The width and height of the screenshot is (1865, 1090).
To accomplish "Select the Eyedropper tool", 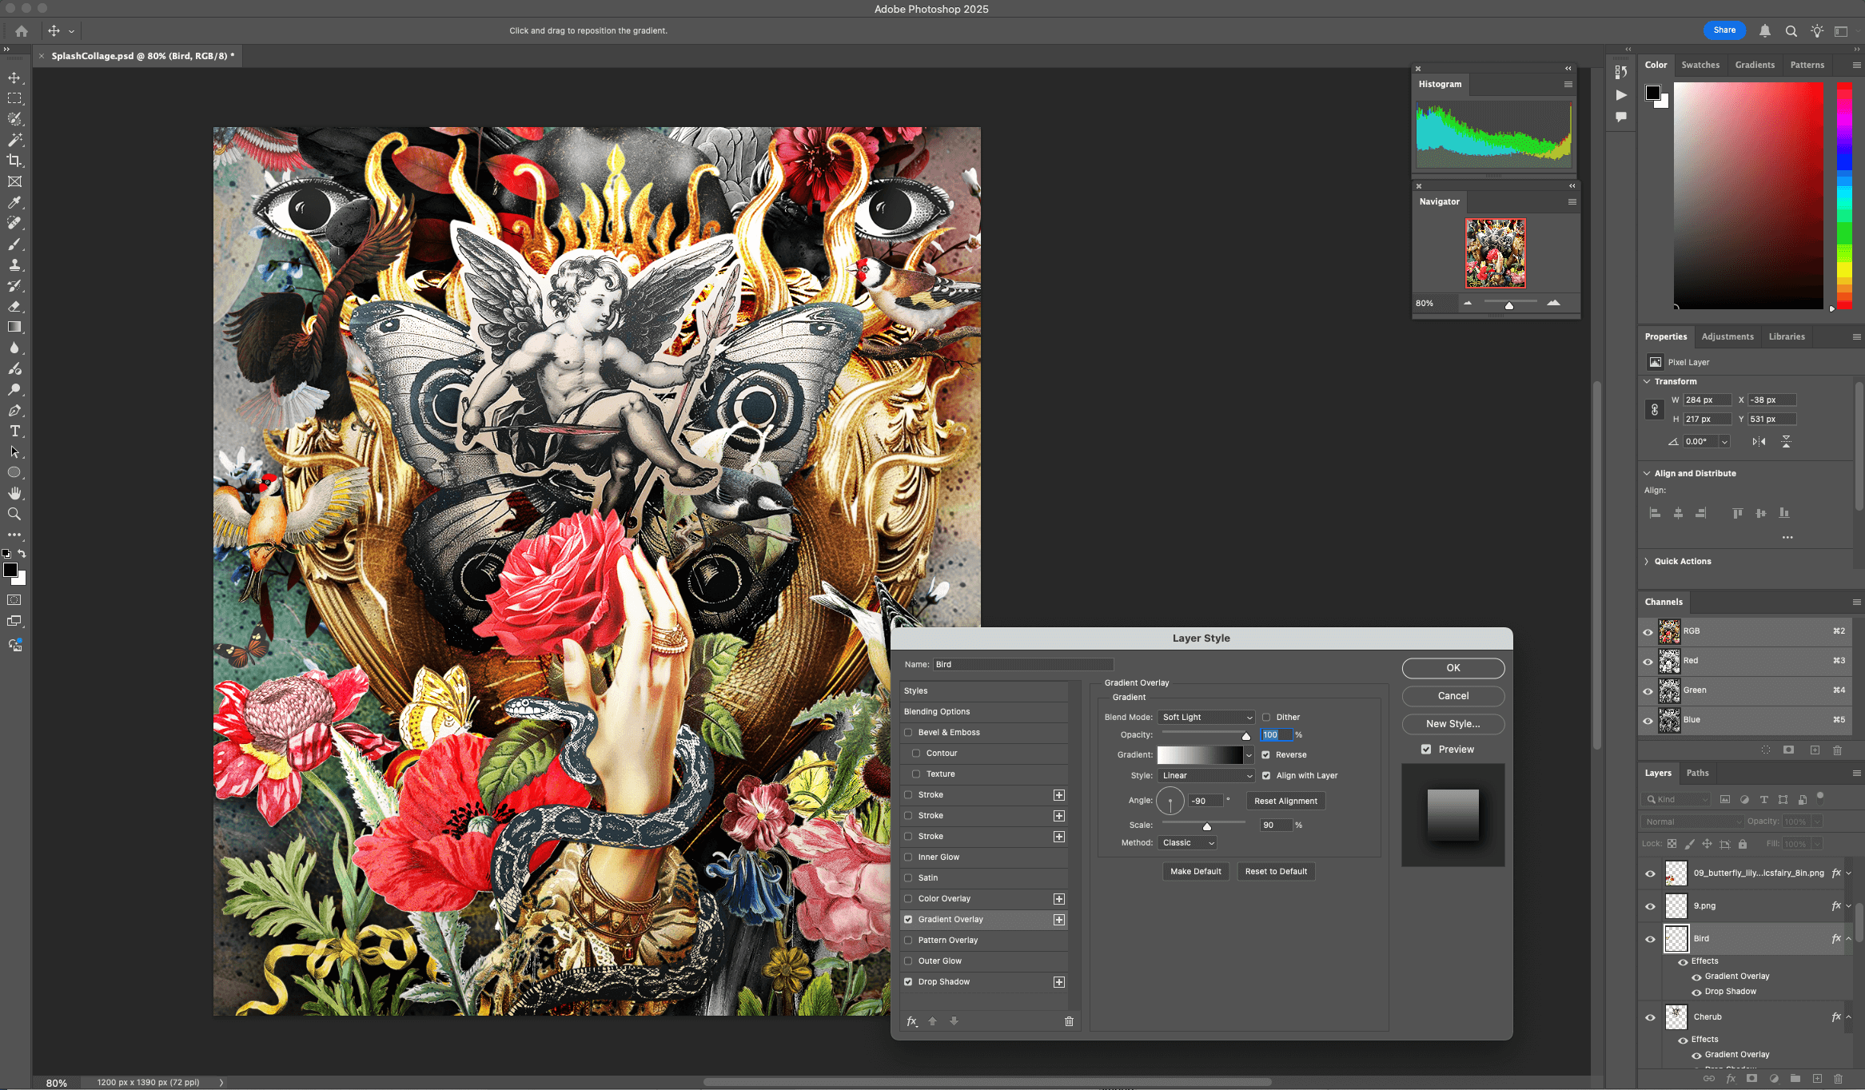I will [x=14, y=202].
